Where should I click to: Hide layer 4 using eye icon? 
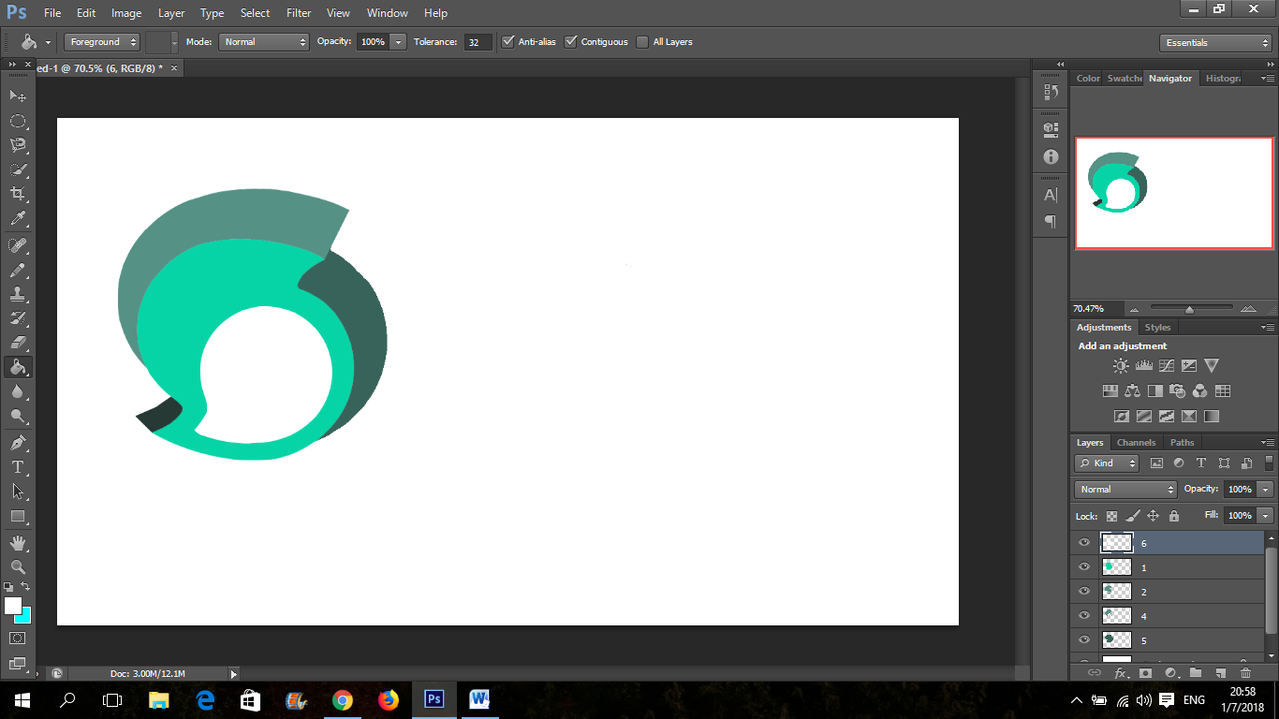(1084, 615)
